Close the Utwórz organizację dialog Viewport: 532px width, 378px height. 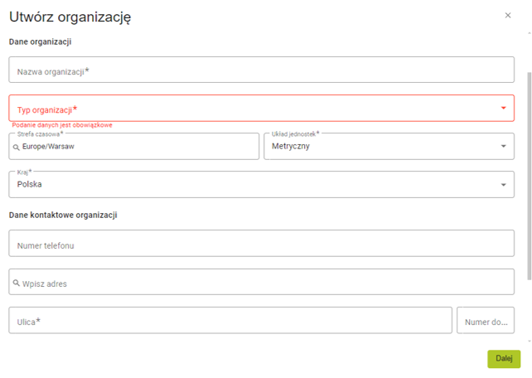(x=508, y=16)
